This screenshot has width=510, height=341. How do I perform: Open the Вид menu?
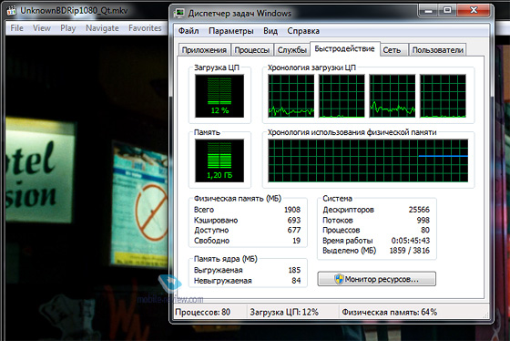(270, 31)
